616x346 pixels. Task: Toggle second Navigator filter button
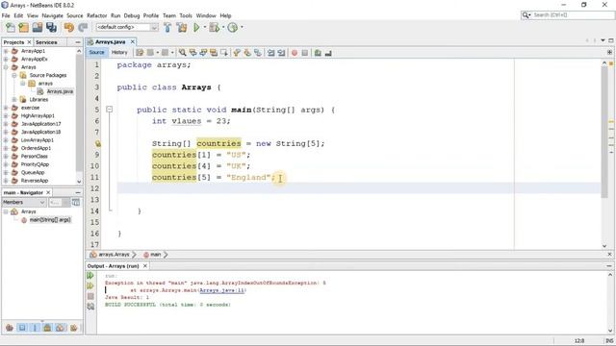click(22, 328)
